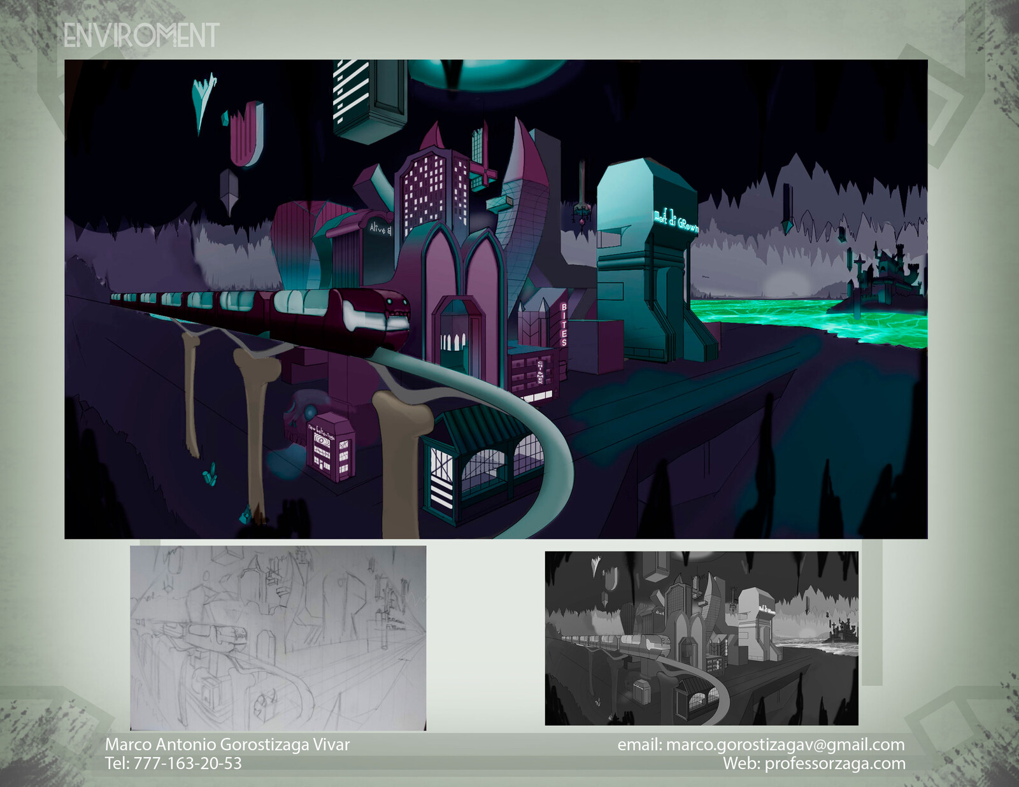The width and height of the screenshot is (1019, 787).
Task: Click the name Marco Antonio Gorostizaga Vivar
Action: [x=227, y=744]
